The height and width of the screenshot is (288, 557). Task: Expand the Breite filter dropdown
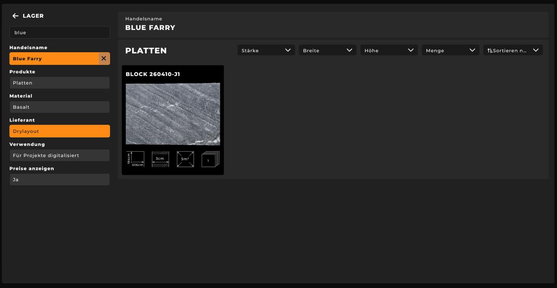327,50
